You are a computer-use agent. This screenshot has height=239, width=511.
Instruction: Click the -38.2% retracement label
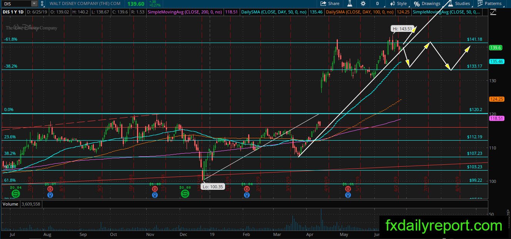click(x=10, y=66)
